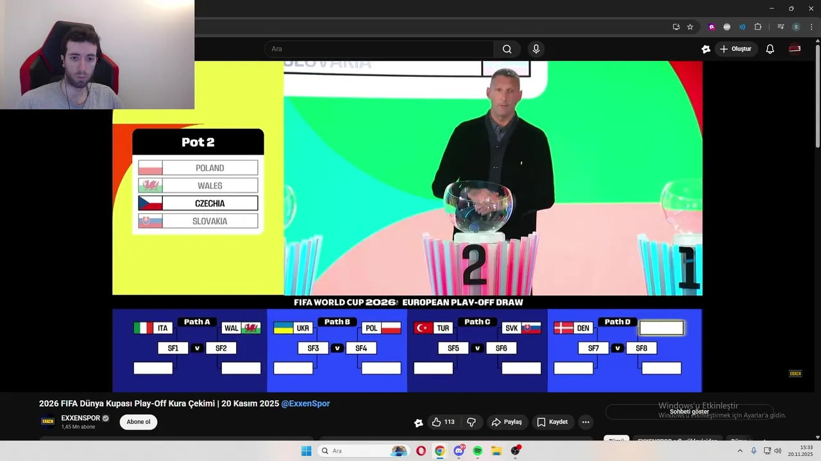The image size is (821, 461).
Task: Open the Chrome profile S avatar
Action: pyautogui.click(x=796, y=27)
